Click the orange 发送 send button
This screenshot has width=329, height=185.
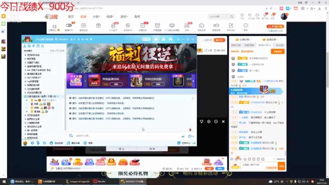point(281,166)
